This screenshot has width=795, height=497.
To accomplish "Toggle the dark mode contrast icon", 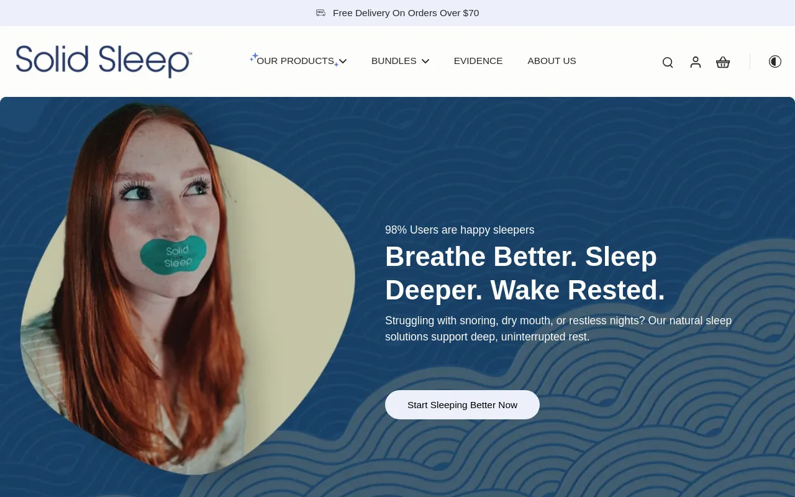I will [x=775, y=62].
